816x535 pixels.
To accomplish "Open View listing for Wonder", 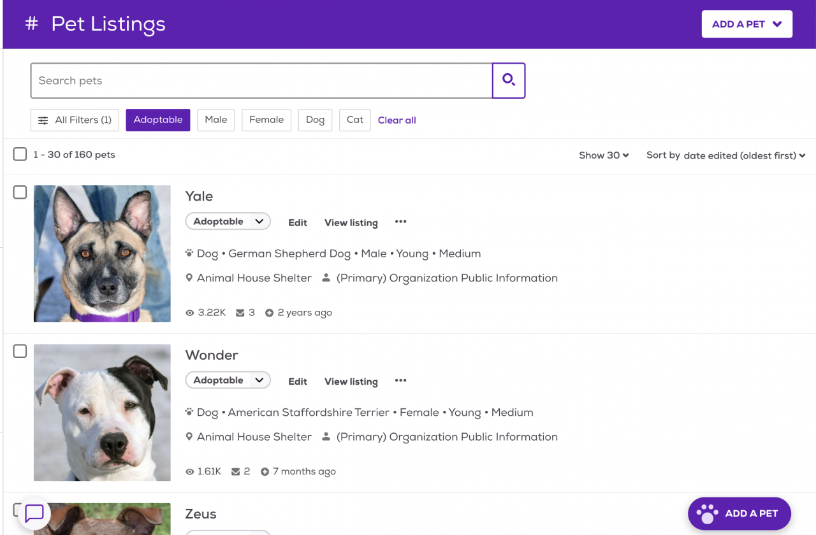I will click(x=351, y=382).
